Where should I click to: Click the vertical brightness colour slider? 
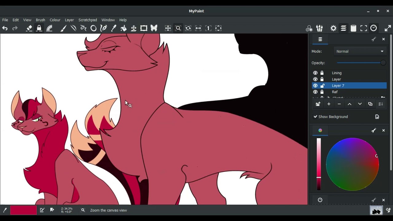pyautogui.click(x=319, y=164)
